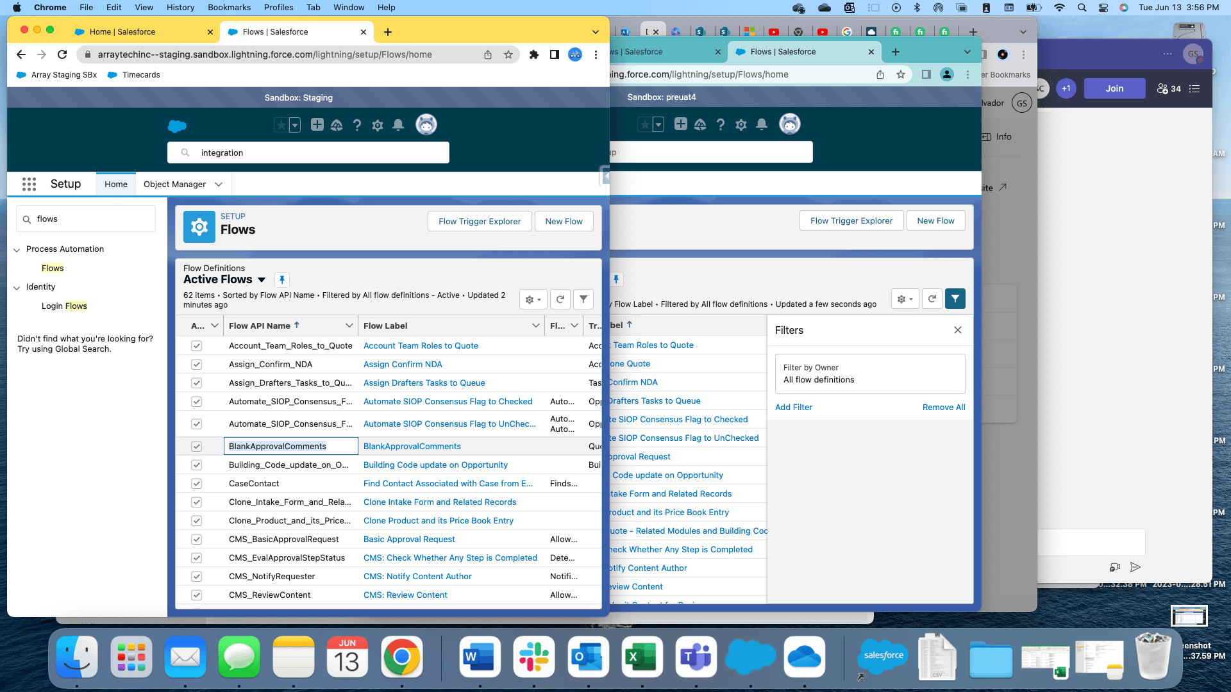Open the Assign Confirm NDA flow link
This screenshot has width=1231, height=692.
(x=403, y=365)
